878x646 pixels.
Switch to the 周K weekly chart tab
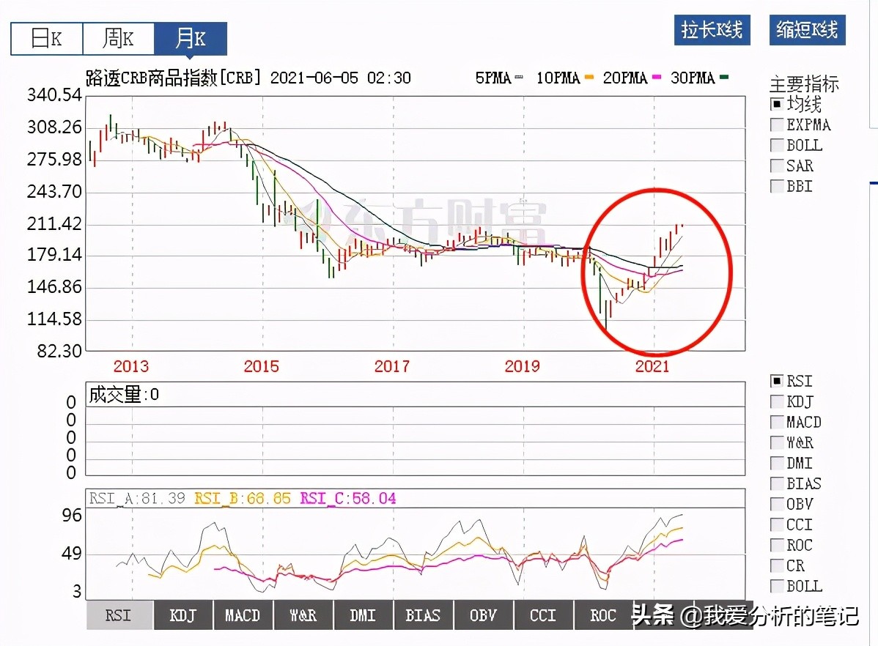coord(117,38)
